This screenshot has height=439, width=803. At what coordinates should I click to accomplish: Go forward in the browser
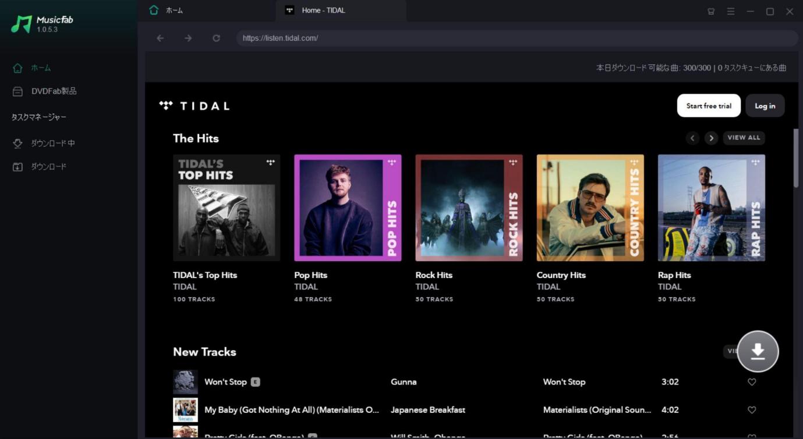click(188, 38)
